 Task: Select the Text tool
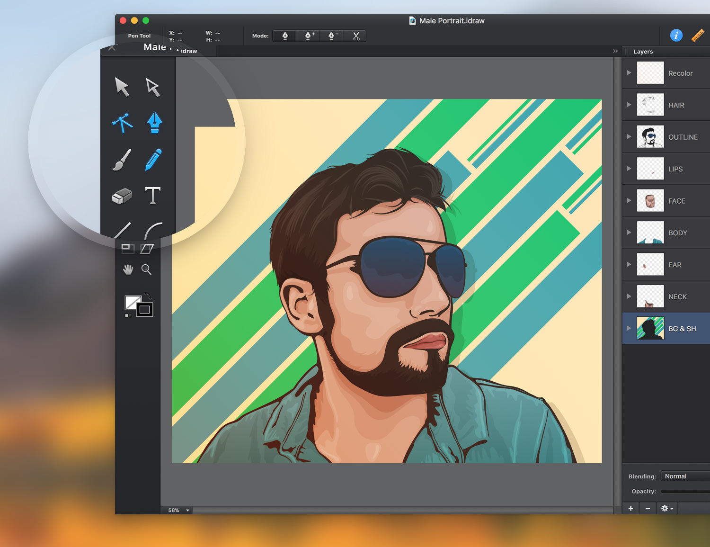point(152,196)
